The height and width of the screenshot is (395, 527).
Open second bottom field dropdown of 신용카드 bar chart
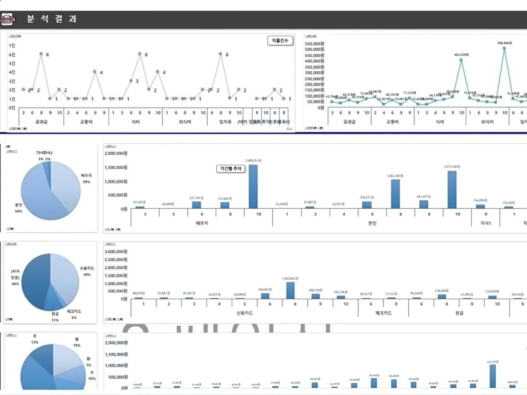[x=120, y=319]
